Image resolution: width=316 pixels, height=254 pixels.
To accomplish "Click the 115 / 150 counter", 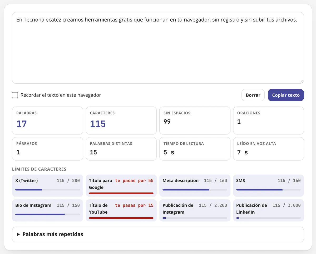I will click(68, 205).
